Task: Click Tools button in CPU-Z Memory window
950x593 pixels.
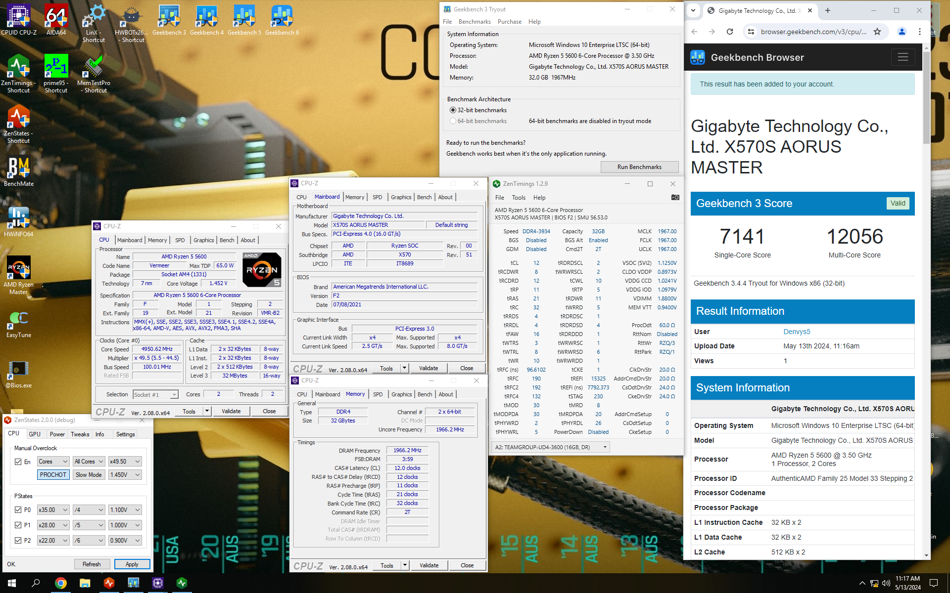Action: pos(387,565)
